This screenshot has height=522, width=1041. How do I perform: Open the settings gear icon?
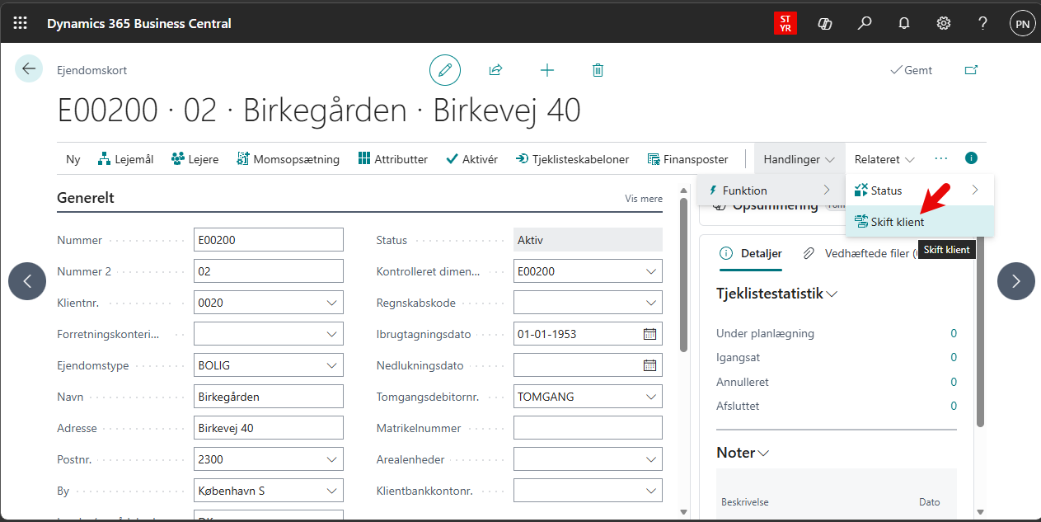coord(944,23)
